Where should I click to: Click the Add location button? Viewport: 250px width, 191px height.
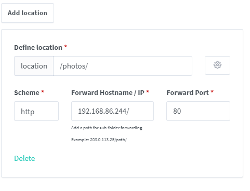coord(28,13)
